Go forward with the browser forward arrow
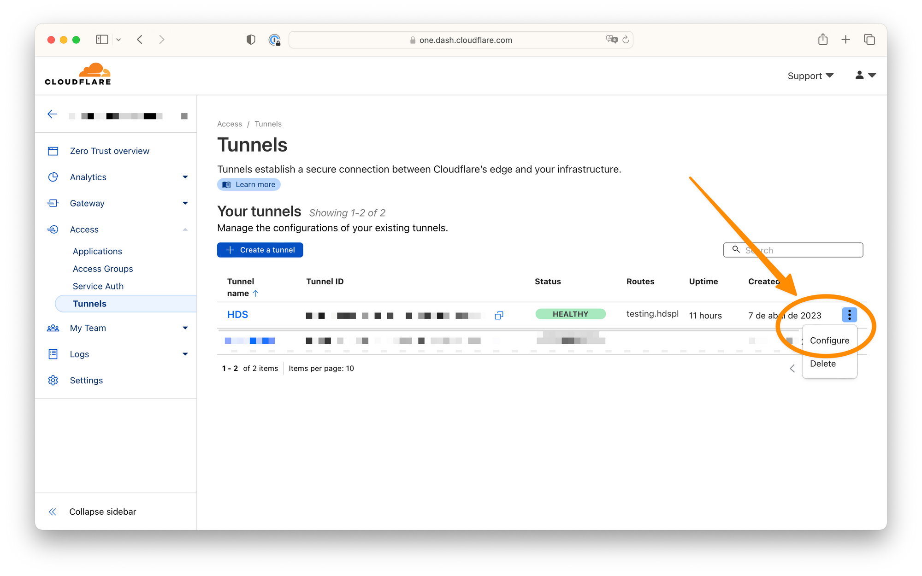This screenshot has width=922, height=576. [x=162, y=40]
